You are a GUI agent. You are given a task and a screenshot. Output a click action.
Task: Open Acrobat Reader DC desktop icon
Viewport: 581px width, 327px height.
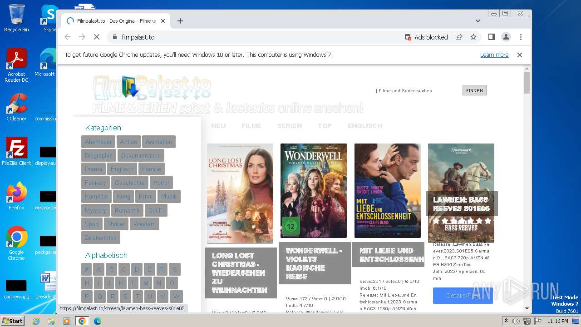tap(16, 65)
